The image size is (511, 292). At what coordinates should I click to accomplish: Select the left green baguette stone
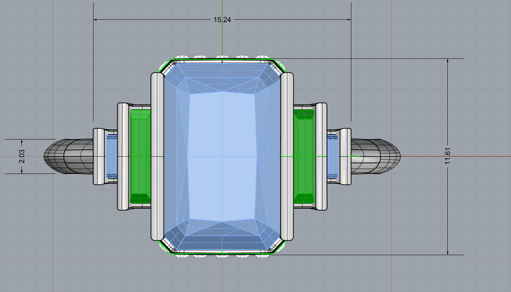click(140, 156)
